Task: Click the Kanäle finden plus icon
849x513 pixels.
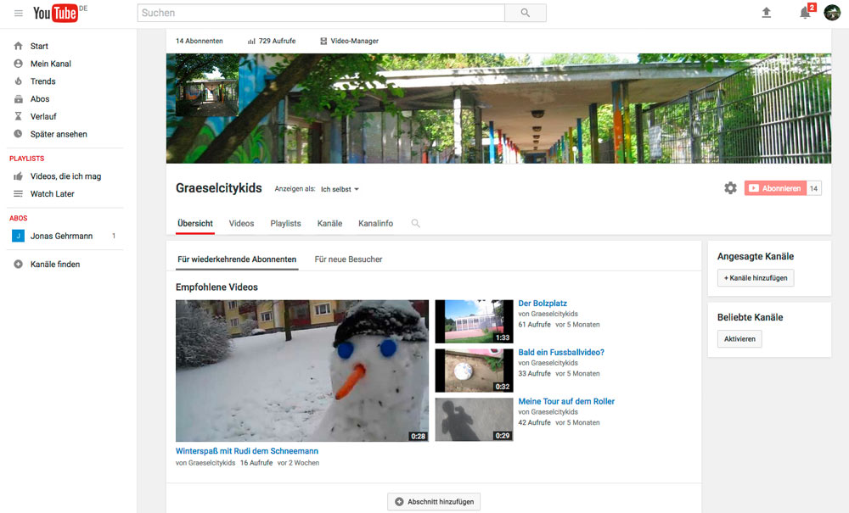Action: (18, 265)
